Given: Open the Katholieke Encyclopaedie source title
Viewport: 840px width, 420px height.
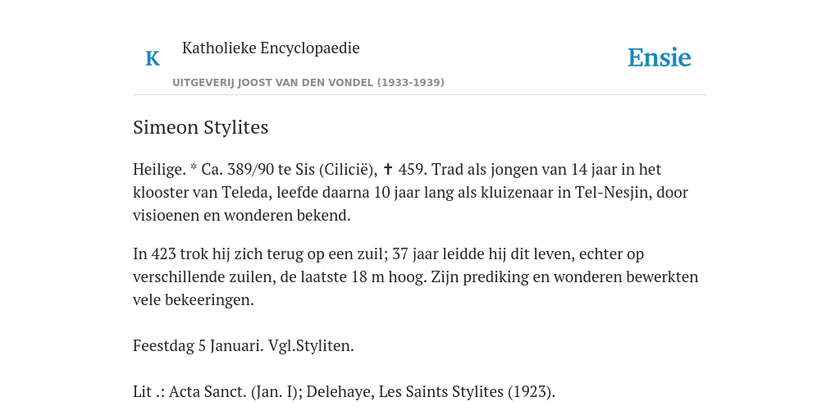Looking at the screenshot, I should click(271, 48).
